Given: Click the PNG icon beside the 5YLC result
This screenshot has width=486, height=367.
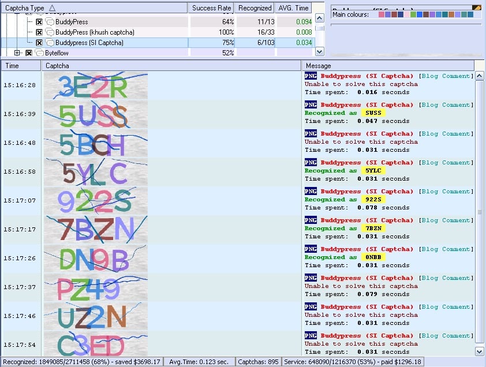Looking at the screenshot, I should pyautogui.click(x=311, y=162).
